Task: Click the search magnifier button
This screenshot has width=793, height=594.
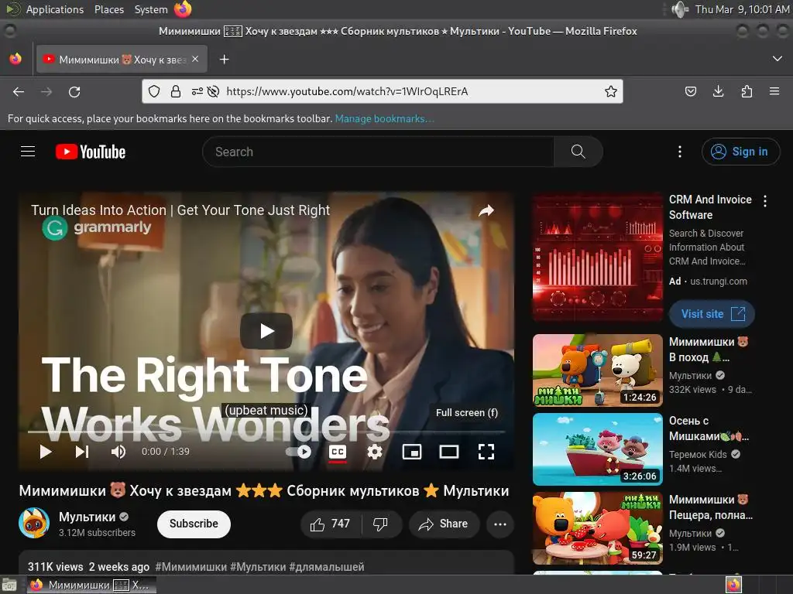Action: [x=578, y=152]
